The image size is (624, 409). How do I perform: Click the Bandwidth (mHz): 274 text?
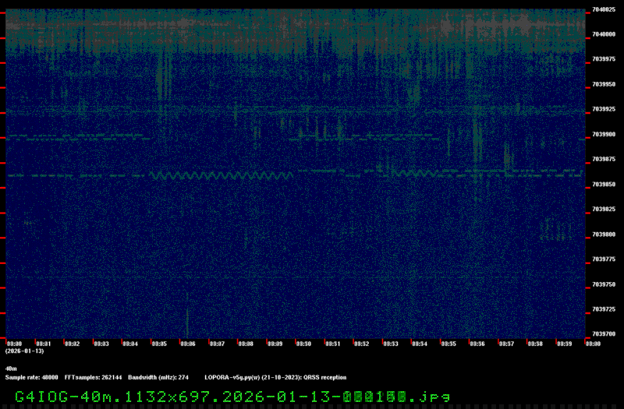[158, 377]
